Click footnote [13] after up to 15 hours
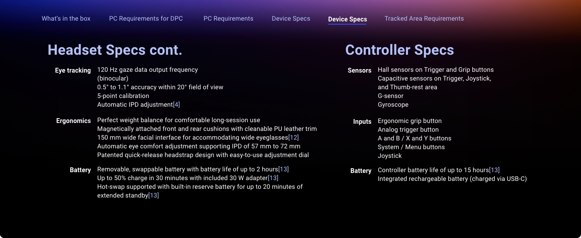The image size is (581, 238). (x=494, y=170)
